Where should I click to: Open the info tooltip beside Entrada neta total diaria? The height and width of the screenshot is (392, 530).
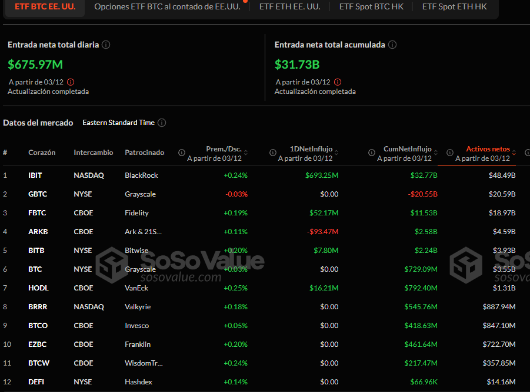coord(106,45)
